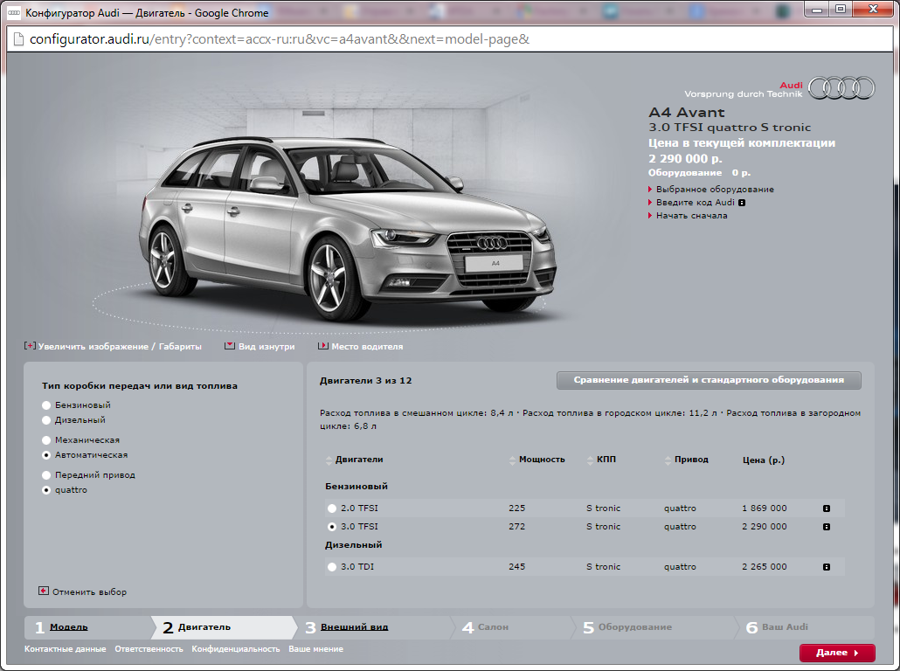
Task: Open step 3 Внешний вид tab
Action: tap(354, 627)
